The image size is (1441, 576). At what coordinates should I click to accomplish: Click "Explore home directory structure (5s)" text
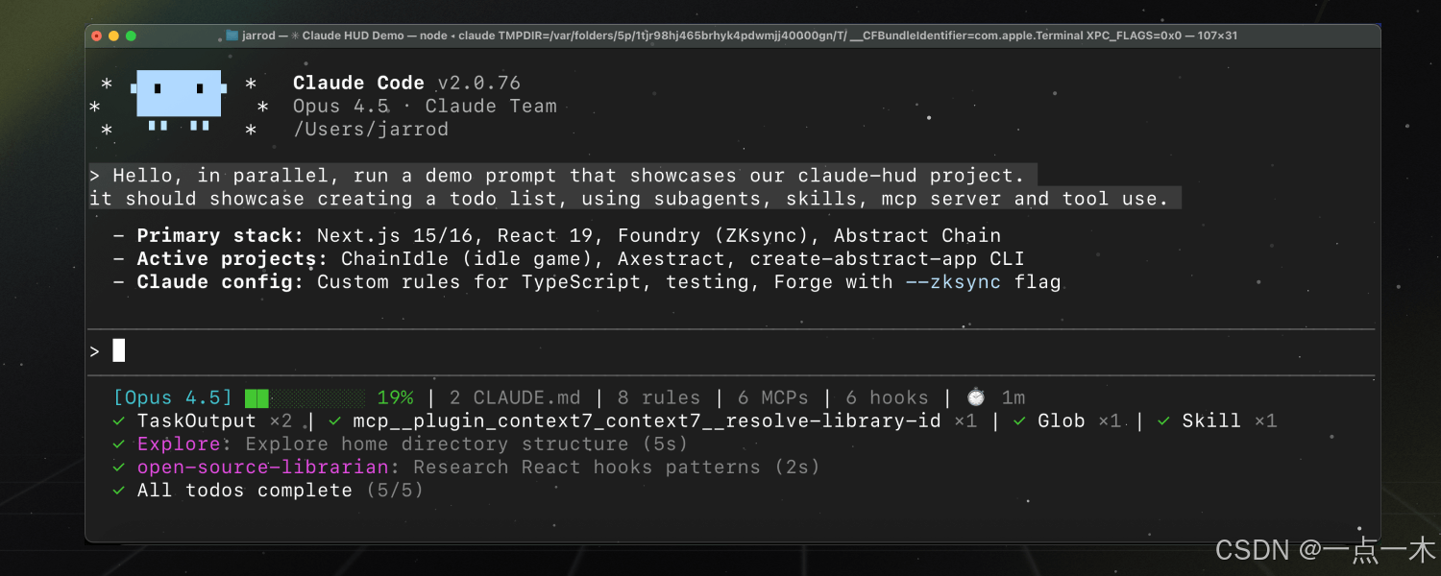click(x=467, y=444)
